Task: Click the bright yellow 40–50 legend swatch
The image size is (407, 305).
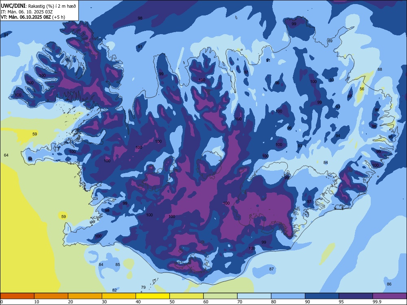Action: pyautogui.click(x=153, y=296)
